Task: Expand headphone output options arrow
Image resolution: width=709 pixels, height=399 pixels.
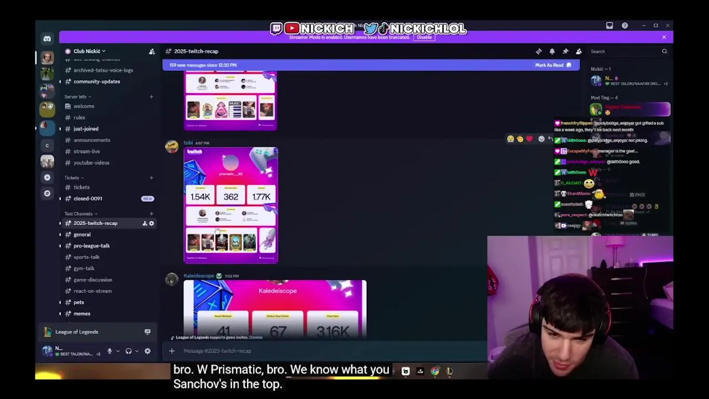Action: coord(137,351)
